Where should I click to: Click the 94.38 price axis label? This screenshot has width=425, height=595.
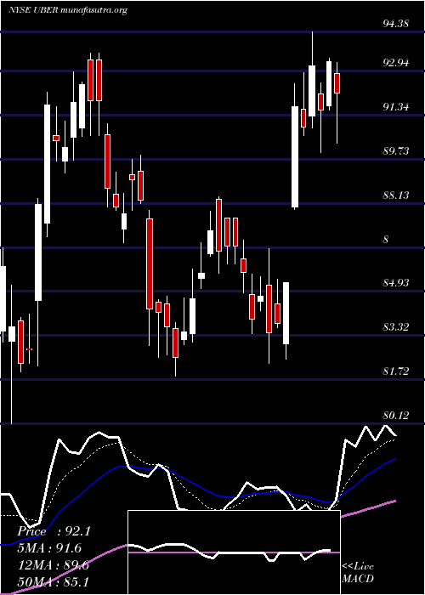tap(396, 24)
